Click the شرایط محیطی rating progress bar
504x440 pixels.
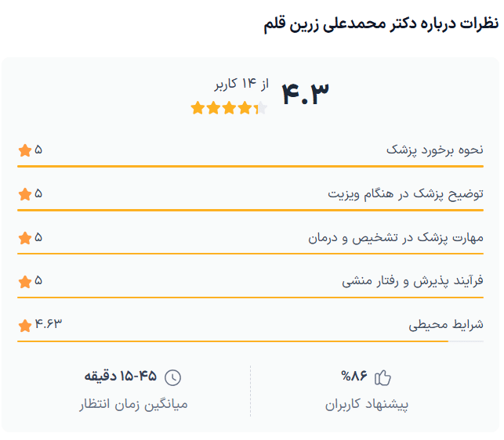pyautogui.click(x=251, y=341)
